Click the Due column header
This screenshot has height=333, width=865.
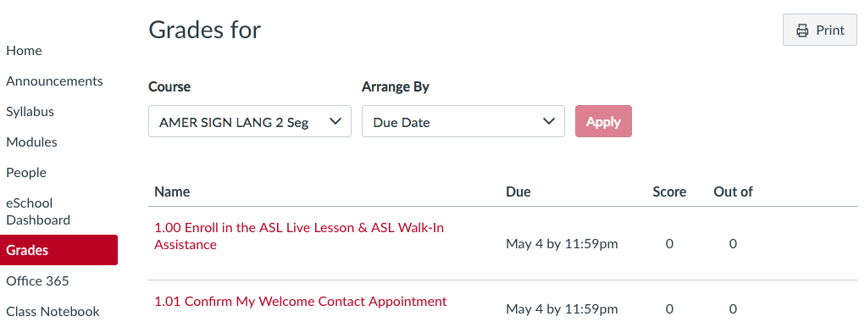[x=518, y=191]
